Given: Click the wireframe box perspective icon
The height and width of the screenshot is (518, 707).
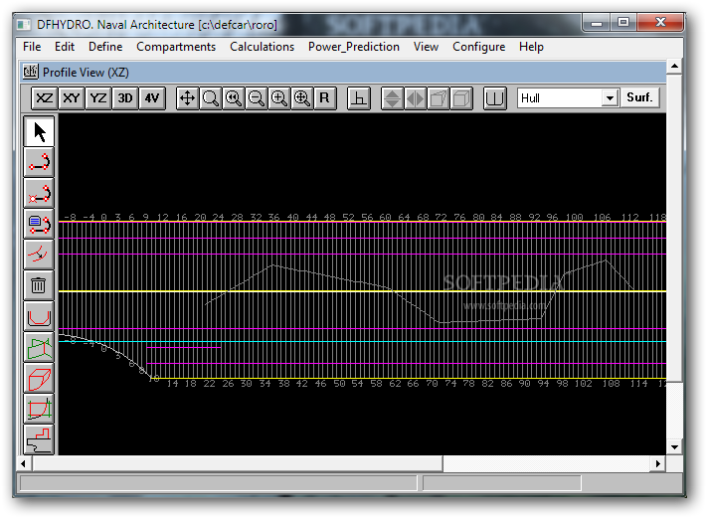Looking at the screenshot, I should 439,98.
